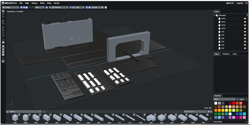Click the right arrow to scroll parts
This screenshot has width=250, height=125.
coord(211,119)
